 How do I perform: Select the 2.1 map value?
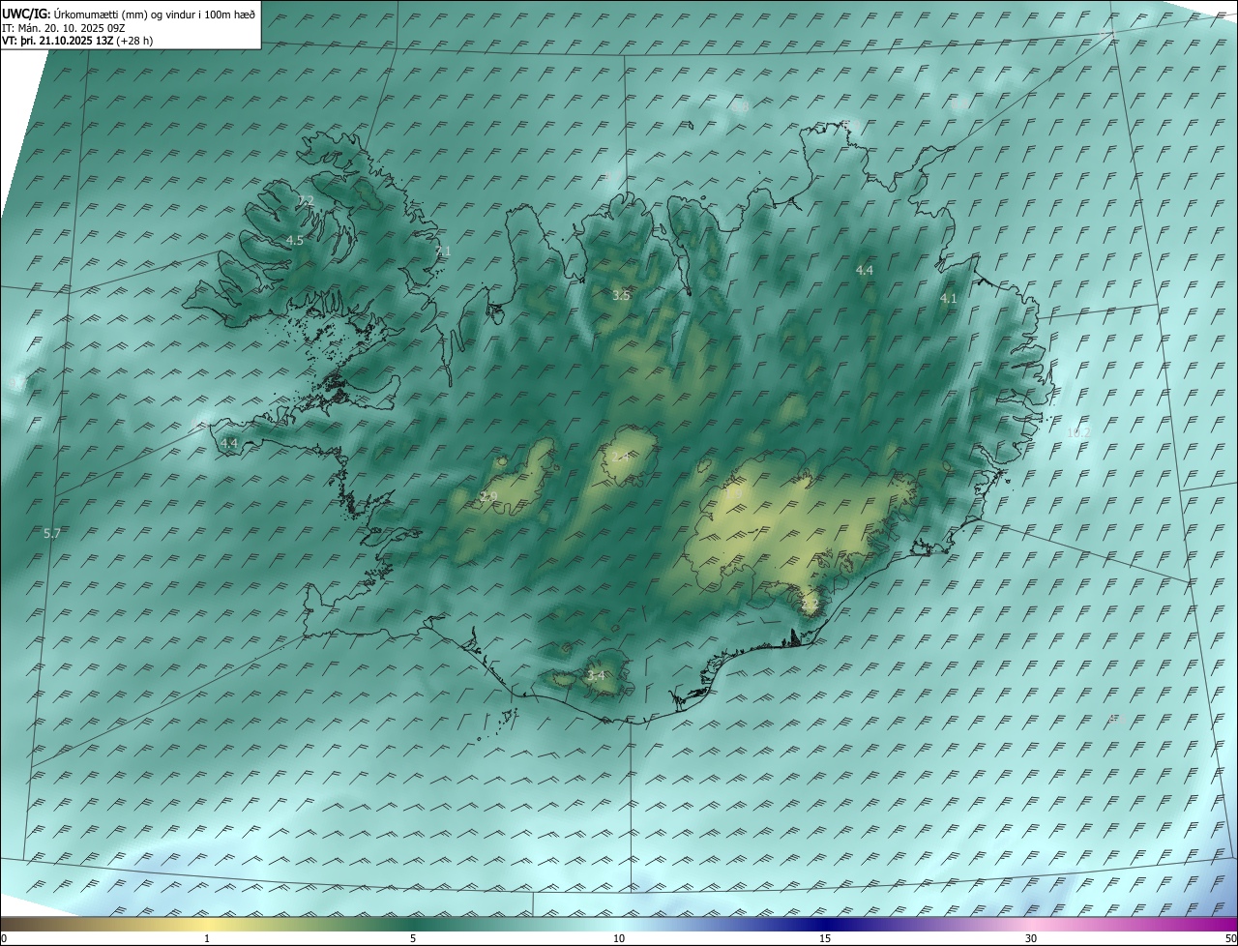(443, 251)
